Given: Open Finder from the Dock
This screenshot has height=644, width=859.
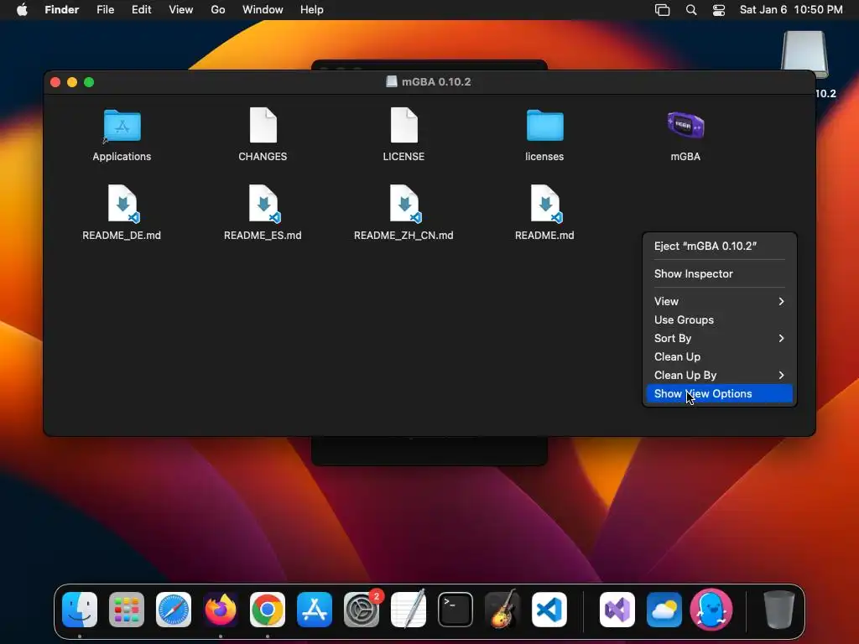Looking at the screenshot, I should (x=80, y=610).
